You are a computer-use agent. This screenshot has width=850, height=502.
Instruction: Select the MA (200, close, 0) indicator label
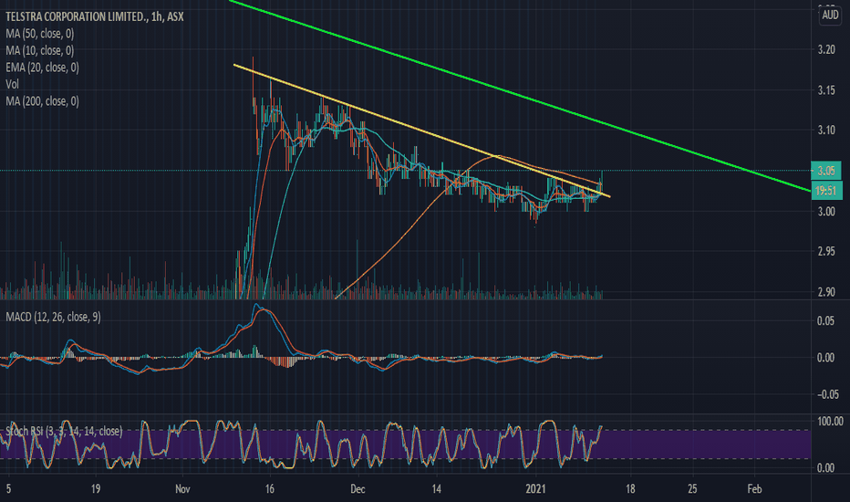point(42,101)
